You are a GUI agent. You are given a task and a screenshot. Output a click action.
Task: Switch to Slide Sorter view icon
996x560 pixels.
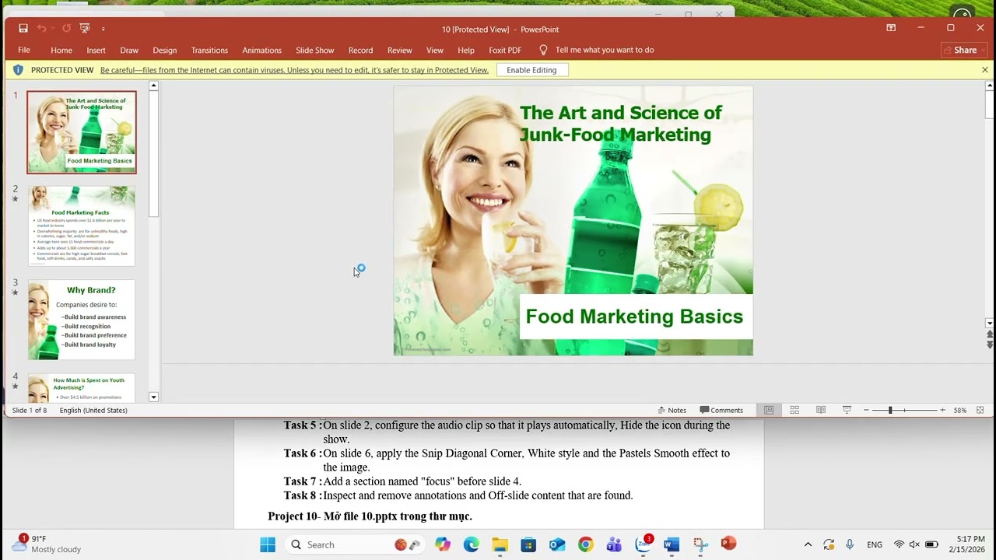794,410
